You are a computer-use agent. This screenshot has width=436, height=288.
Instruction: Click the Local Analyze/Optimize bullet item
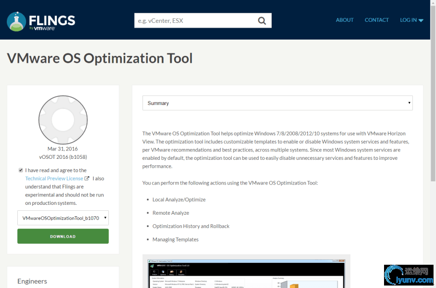pyautogui.click(x=179, y=199)
